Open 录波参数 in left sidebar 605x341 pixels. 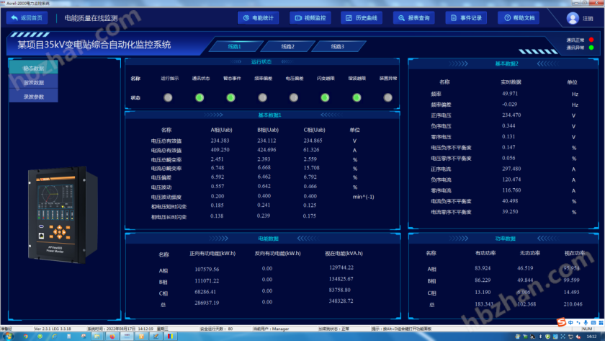(x=33, y=97)
